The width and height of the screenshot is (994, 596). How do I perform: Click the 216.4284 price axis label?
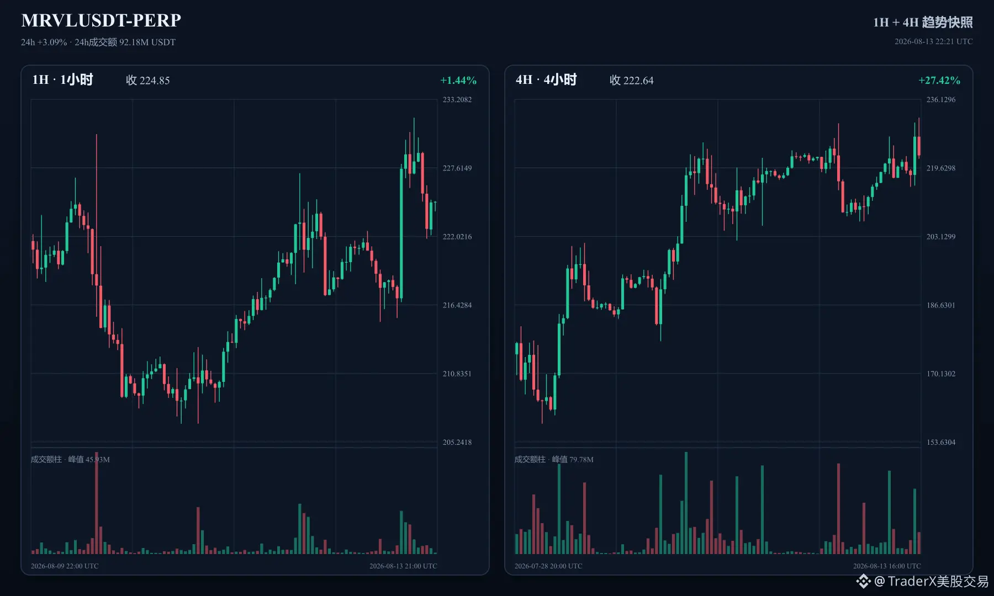click(x=457, y=305)
